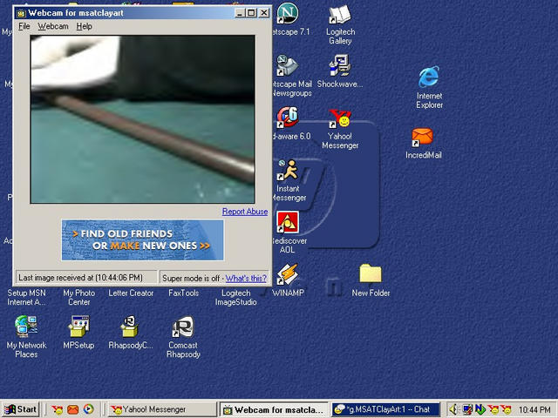Click the Super mode is off text
Viewport: 558px width, 418px height.
click(x=191, y=279)
